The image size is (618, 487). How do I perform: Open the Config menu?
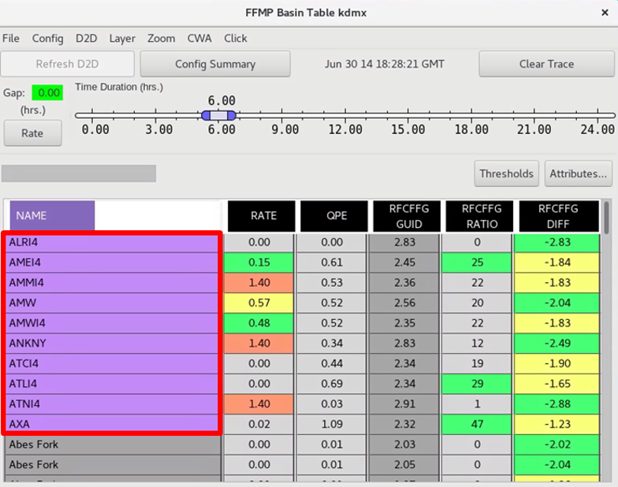pos(47,38)
